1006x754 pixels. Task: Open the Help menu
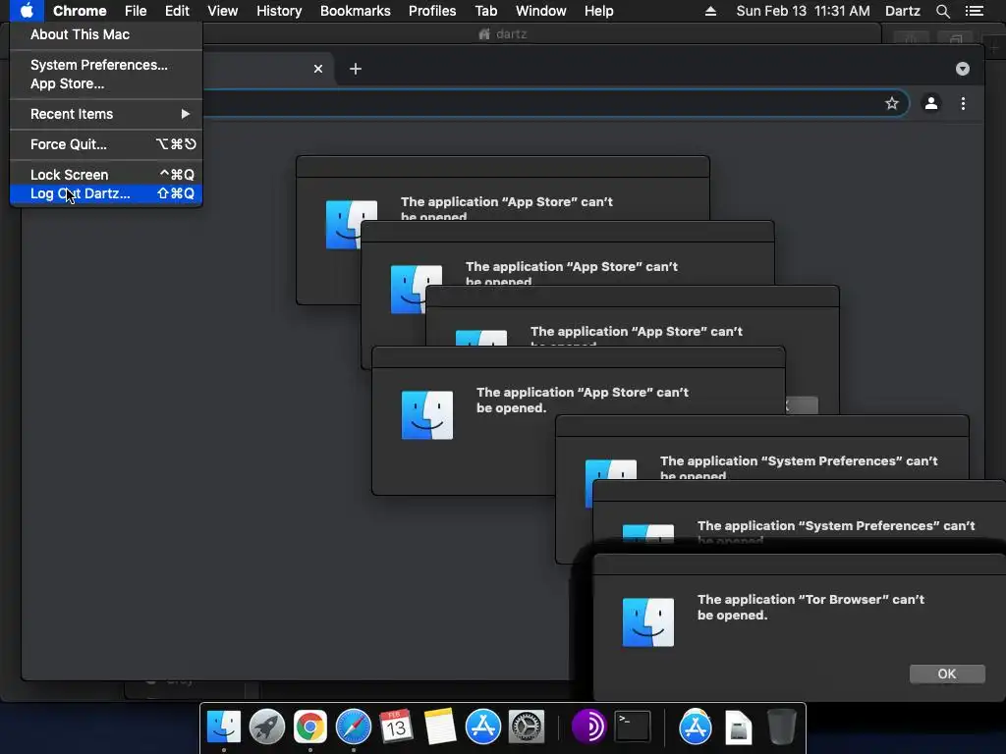[598, 11]
